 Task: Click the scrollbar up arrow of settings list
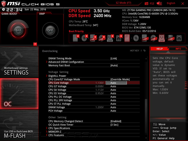tap(146, 58)
